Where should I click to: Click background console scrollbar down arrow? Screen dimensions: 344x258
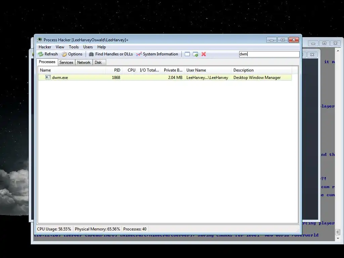coord(338,238)
